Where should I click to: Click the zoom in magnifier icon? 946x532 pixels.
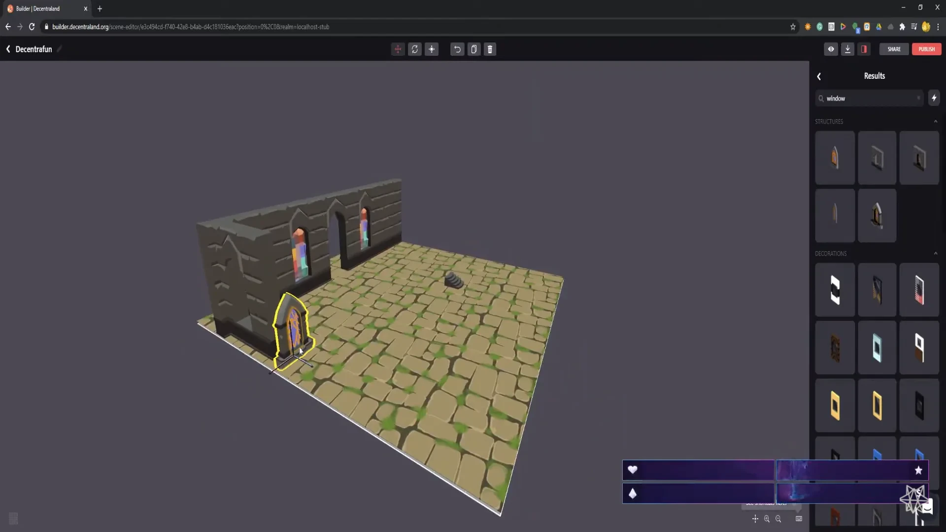coord(767,519)
